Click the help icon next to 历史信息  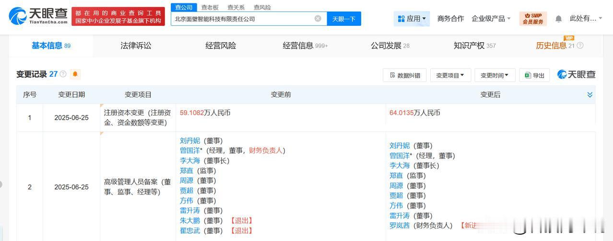point(580,46)
